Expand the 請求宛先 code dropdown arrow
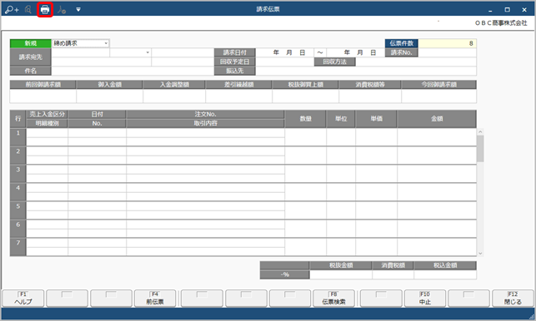Image resolution: width=536 pixels, height=321 pixels. [x=148, y=52]
